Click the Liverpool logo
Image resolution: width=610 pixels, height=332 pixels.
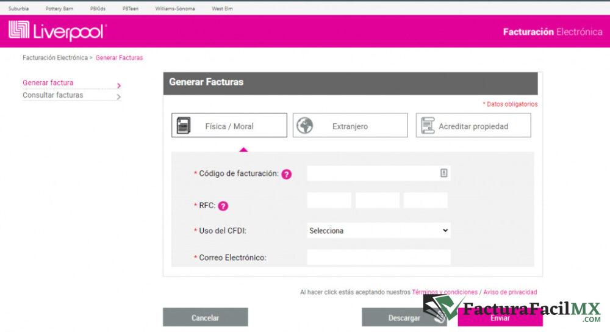coord(57,31)
